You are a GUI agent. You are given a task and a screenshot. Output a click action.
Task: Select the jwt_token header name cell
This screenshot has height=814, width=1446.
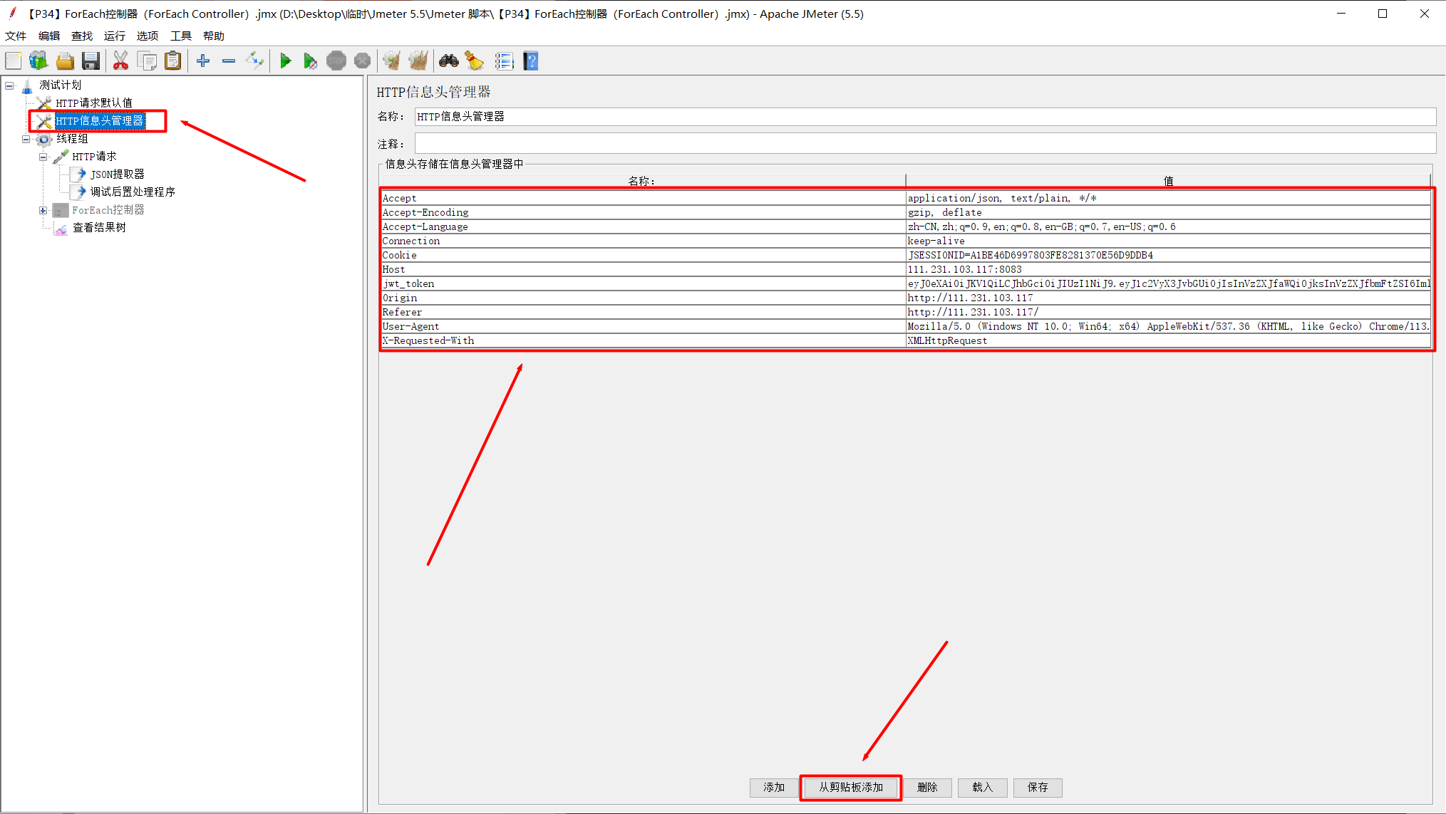(x=643, y=284)
